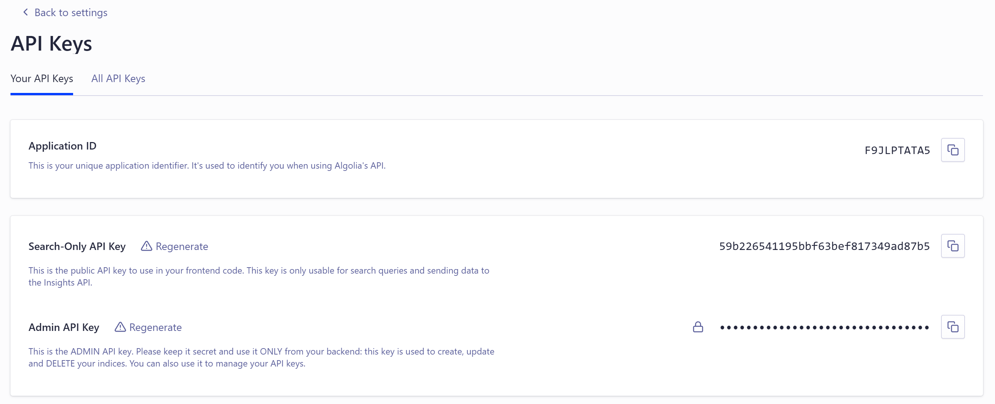Click the Search-Only API key value text
The height and width of the screenshot is (404, 995).
click(x=824, y=247)
